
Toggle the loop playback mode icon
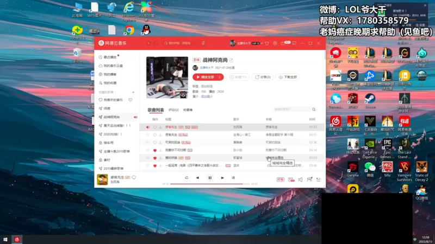[187, 178]
